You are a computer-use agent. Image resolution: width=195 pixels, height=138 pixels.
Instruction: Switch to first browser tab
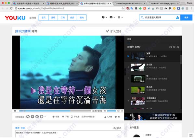click(x=29, y=4)
